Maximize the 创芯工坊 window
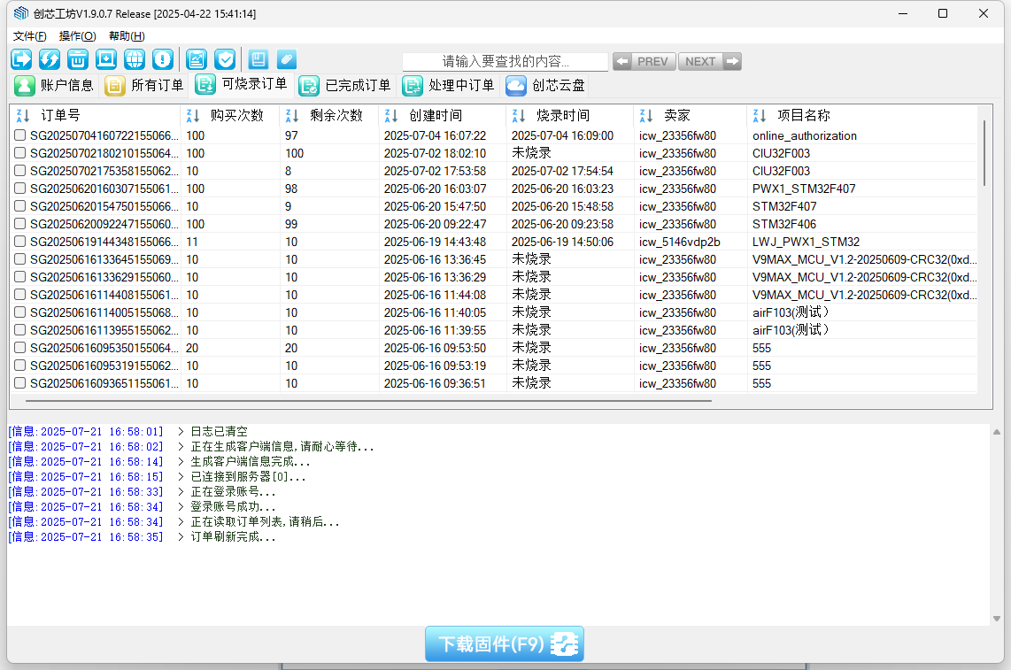This screenshot has height=670, width=1011. click(943, 13)
